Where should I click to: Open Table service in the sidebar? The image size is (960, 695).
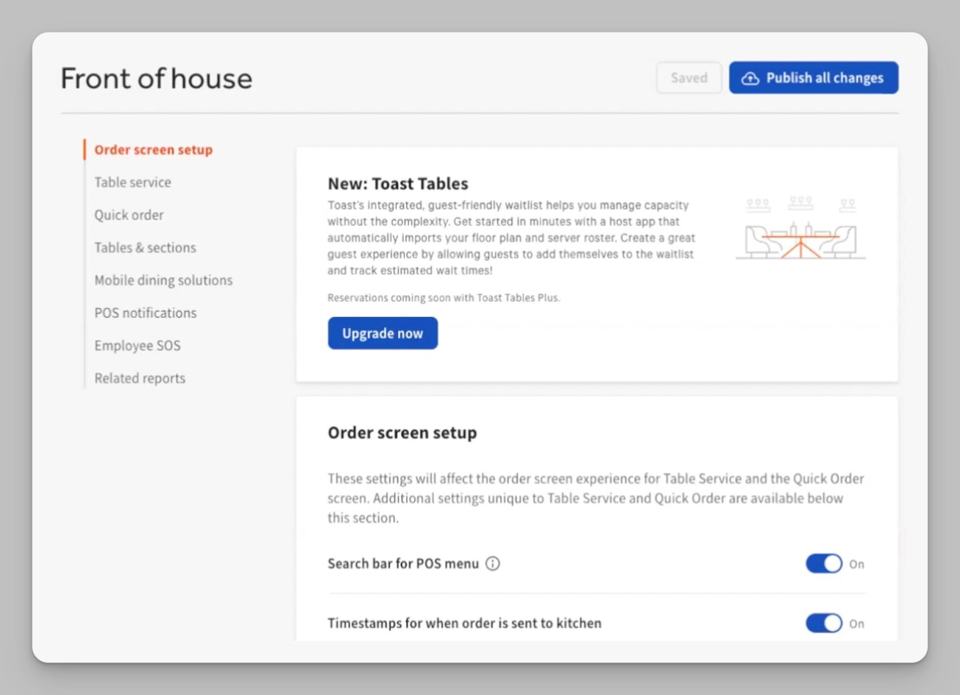click(x=132, y=182)
